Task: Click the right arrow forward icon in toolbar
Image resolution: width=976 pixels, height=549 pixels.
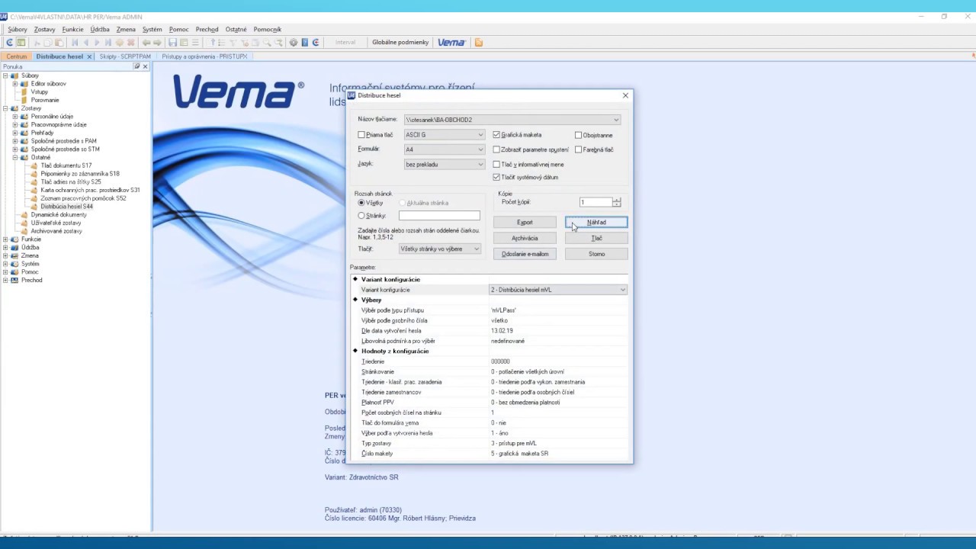Action: (x=157, y=43)
